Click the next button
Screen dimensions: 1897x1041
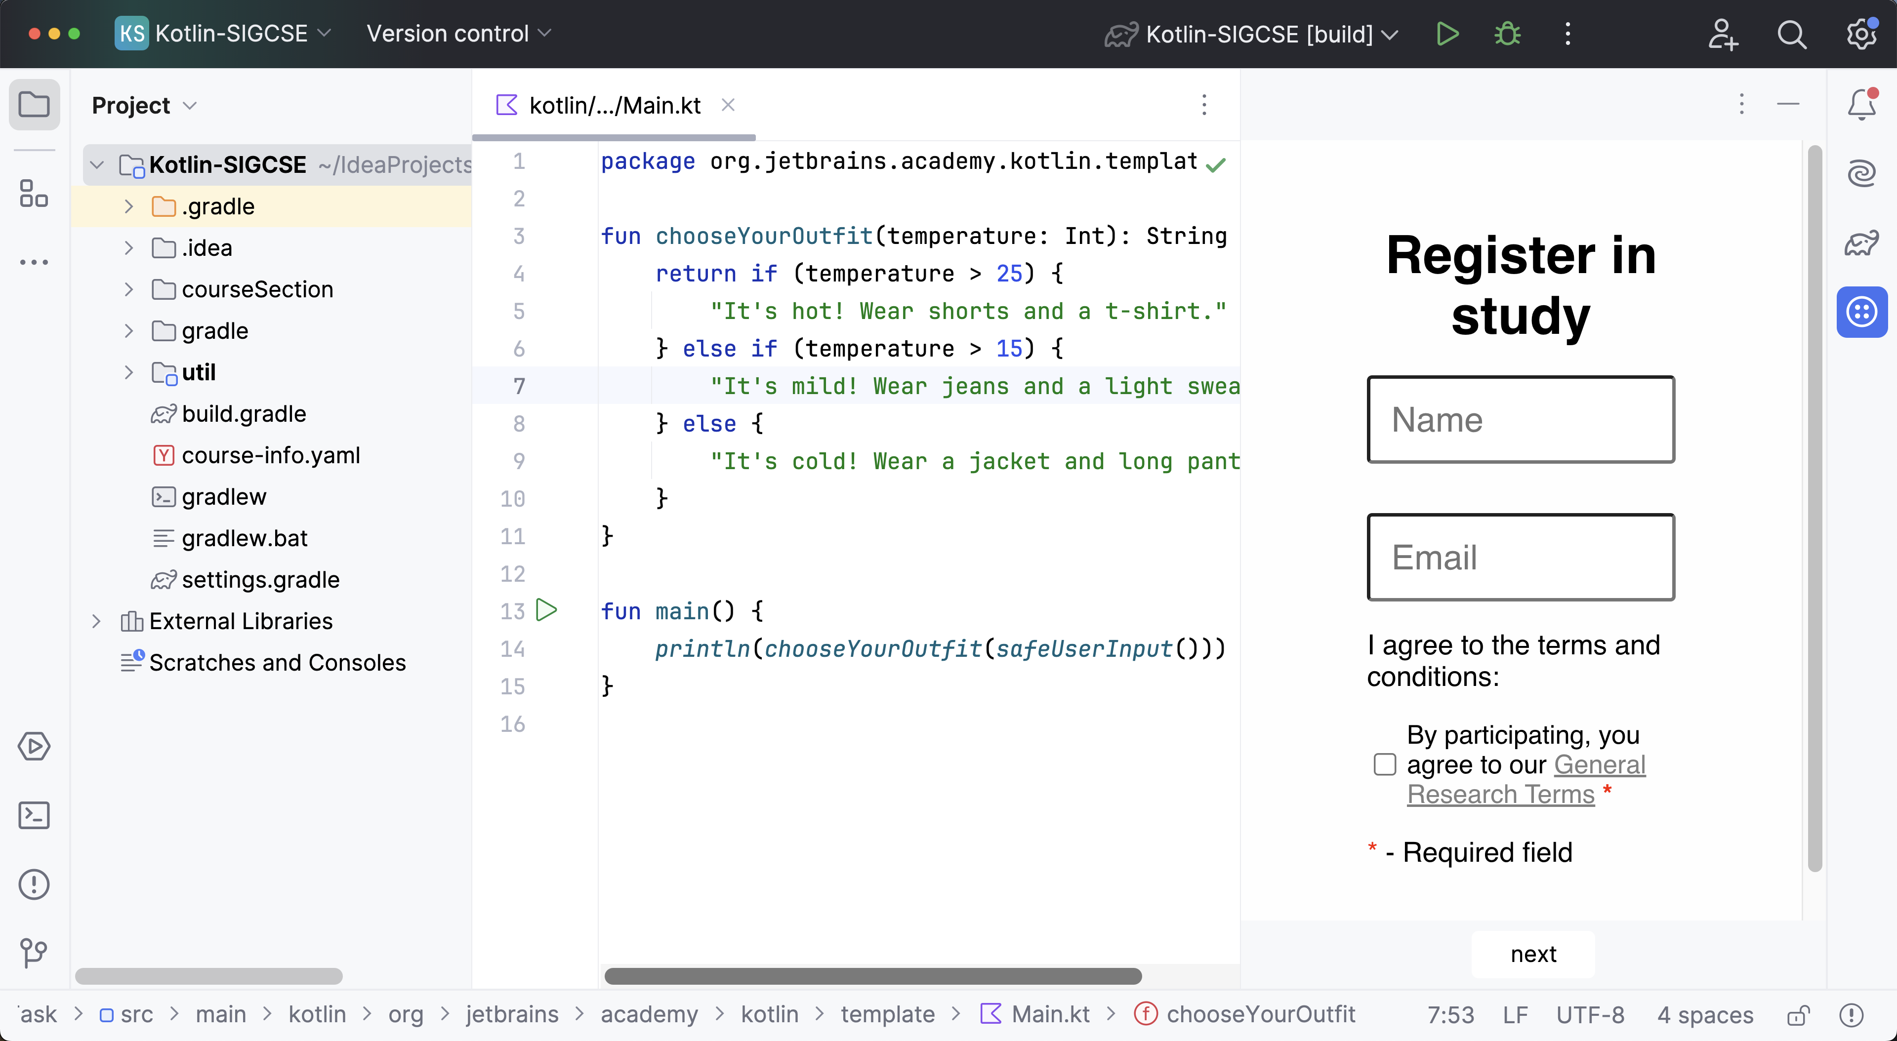[1533, 954]
